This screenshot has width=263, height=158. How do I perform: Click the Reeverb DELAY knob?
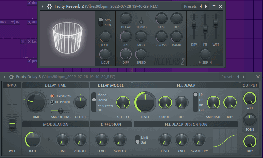pos(126,18)
